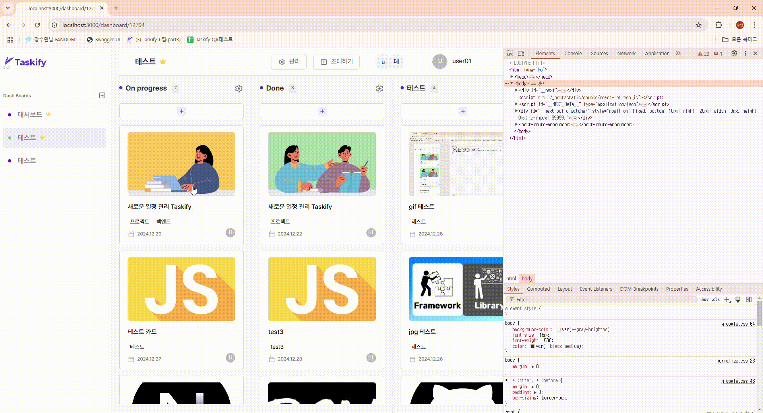Viewport: 763px width, 413px height.
Task: Click the Taskify logo in the sidebar
Action: (x=25, y=62)
